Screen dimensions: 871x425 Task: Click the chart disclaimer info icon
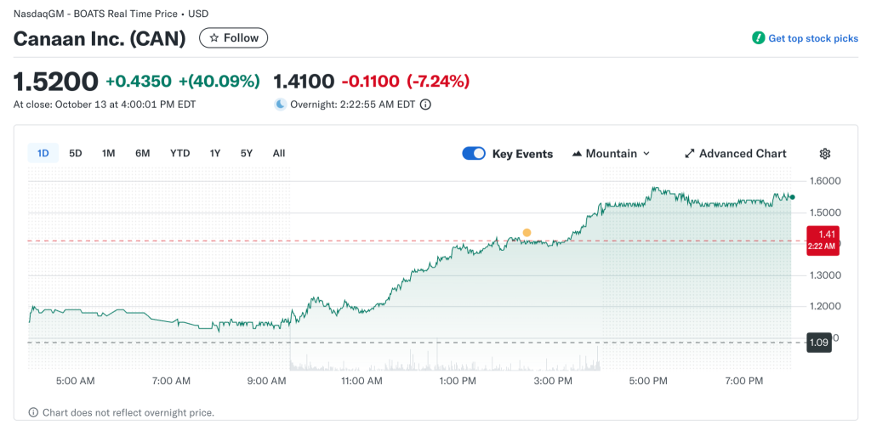(33, 412)
